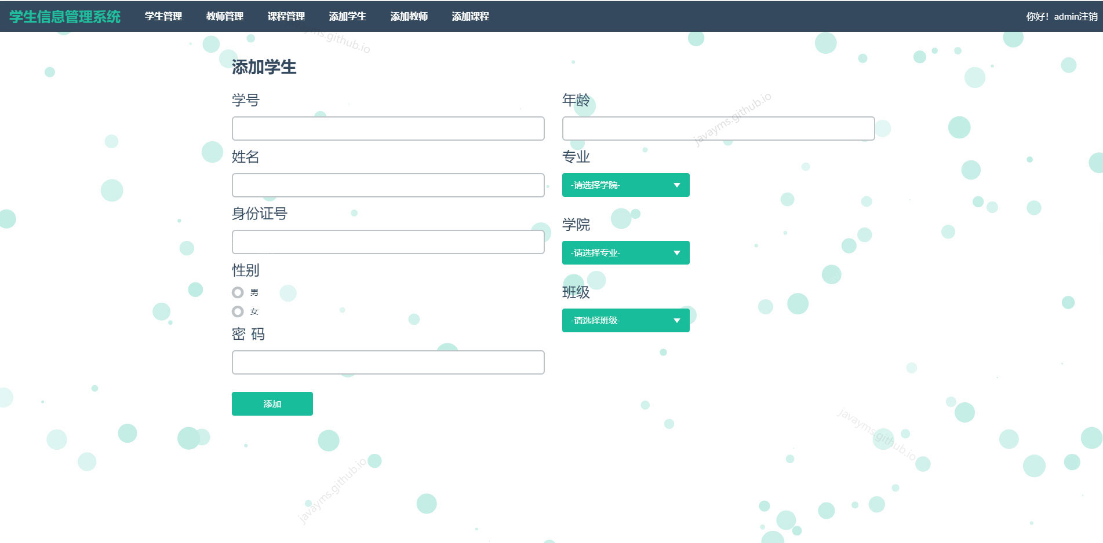Select the 男 gender radio button
This screenshot has width=1103, height=543.
click(238, 292)
